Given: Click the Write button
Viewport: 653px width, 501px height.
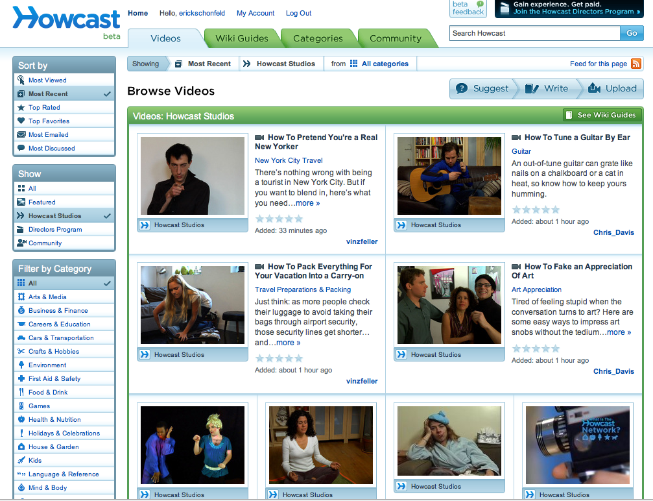Looking at the screenshot, I should (x=547, y=88).
